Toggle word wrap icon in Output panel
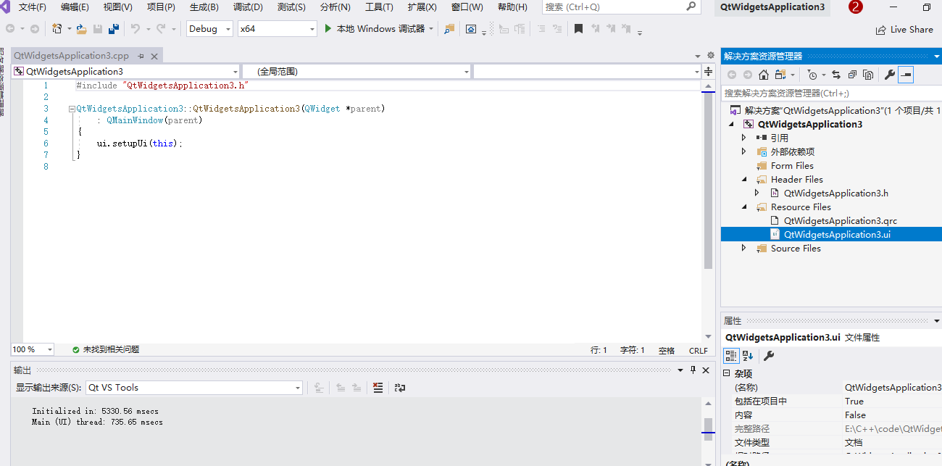Screen dimensions: 942x466 [x=400, y=388]
